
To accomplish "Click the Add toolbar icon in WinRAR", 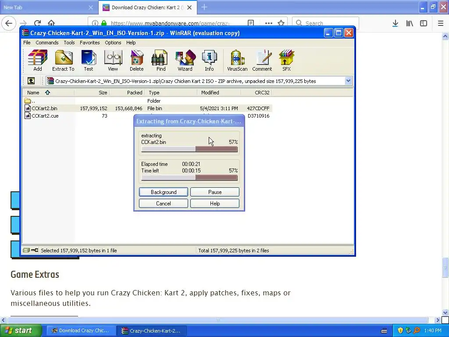I will point(38,61).
